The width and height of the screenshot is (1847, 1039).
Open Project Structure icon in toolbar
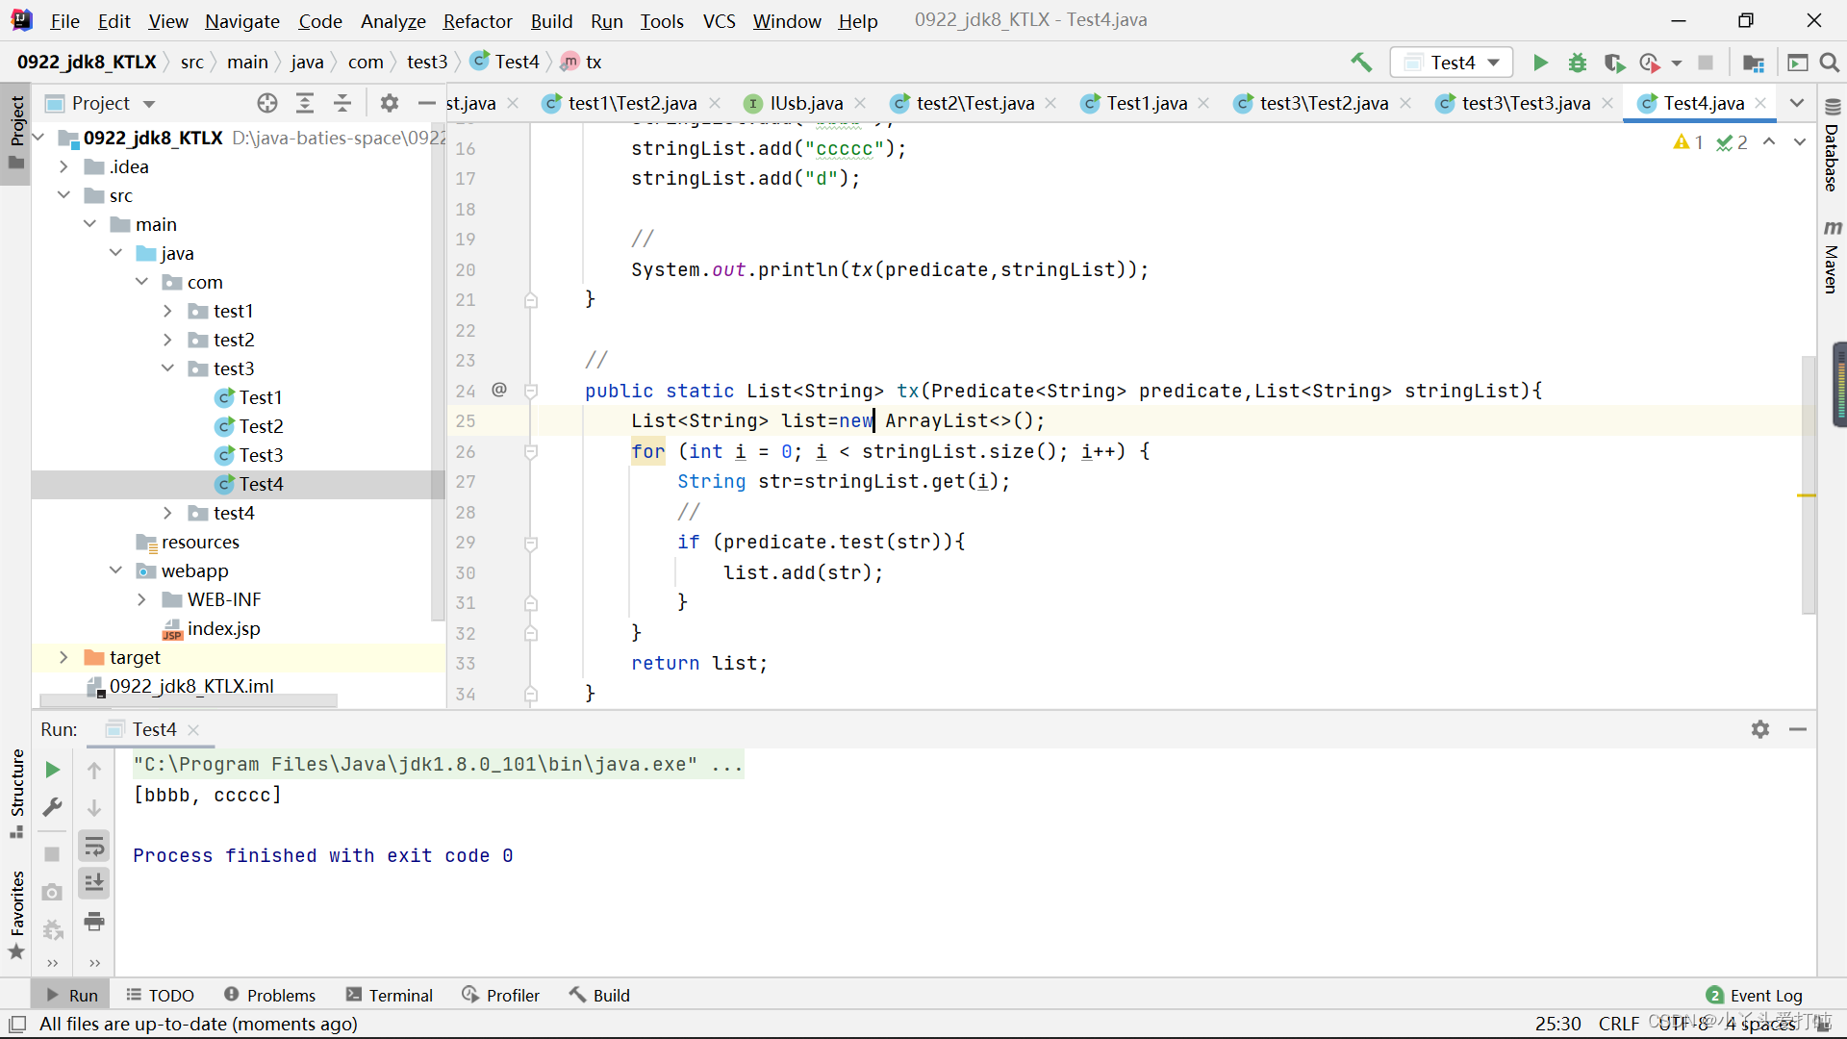1754,63
